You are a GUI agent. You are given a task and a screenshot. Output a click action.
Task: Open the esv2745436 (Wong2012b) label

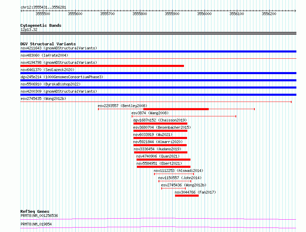click(x=184, y=185)
